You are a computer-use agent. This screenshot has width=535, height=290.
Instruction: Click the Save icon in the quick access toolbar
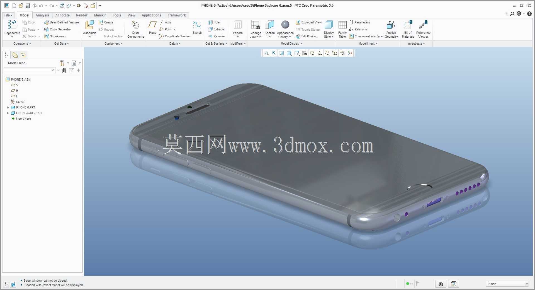28,6
